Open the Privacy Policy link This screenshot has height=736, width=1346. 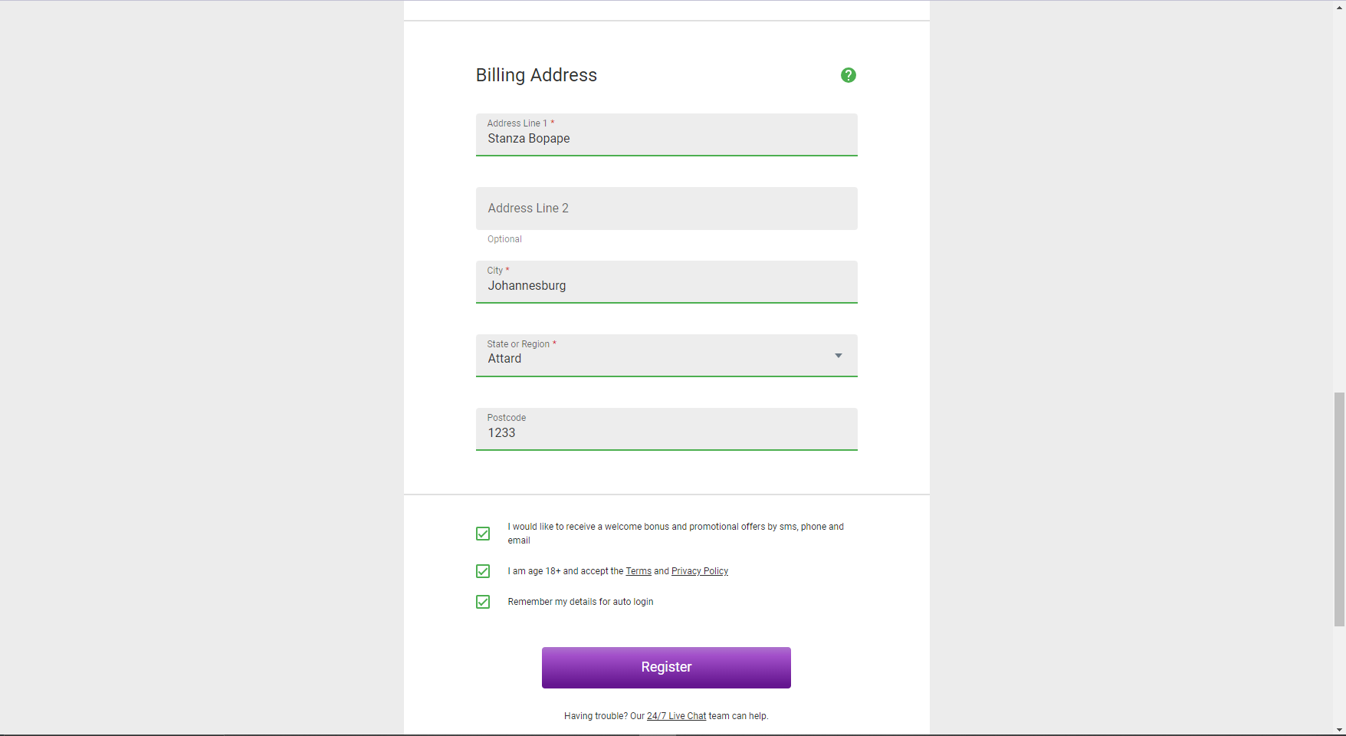699,571
